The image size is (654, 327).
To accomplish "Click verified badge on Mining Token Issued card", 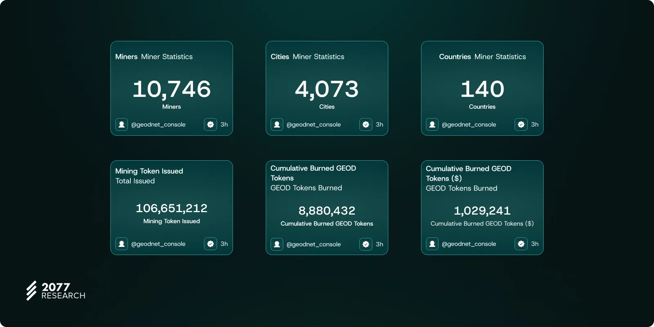I will pyautogui.click(x=211, y=244).
